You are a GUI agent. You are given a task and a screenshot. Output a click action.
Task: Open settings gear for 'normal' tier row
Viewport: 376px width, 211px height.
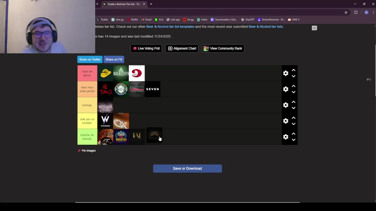(x=286, y=105)
